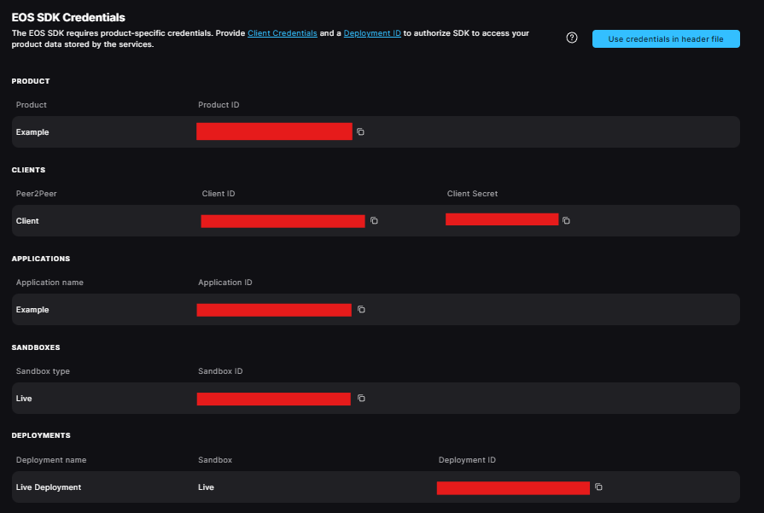The height and width of the screenshot is (513, 764).
Task: Follow the Deployment ID link in description
Action: click(x=372, y=33)
